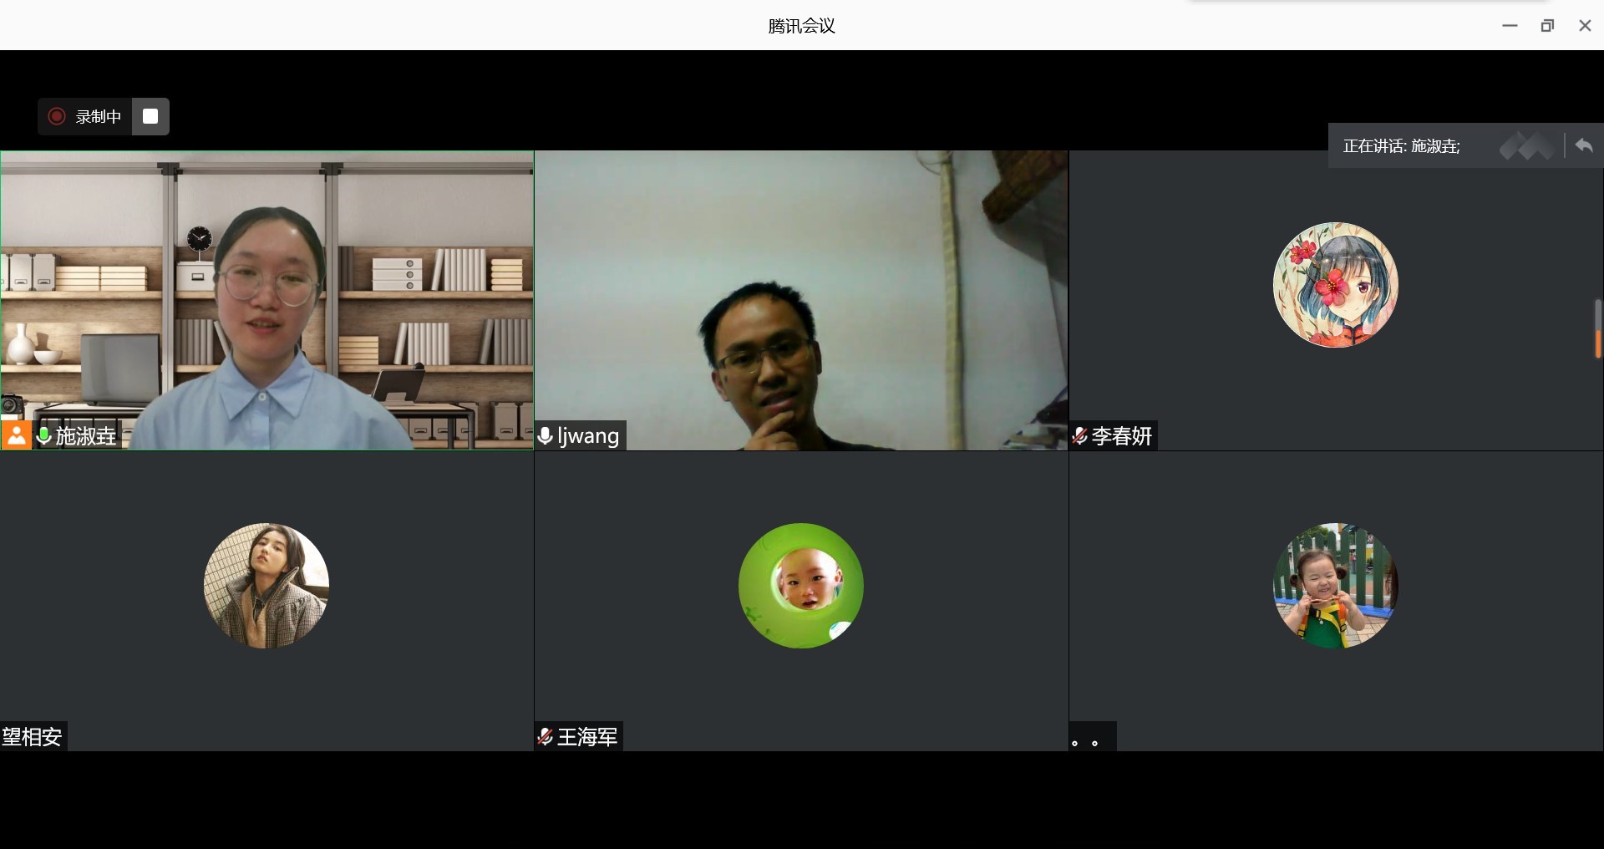Click the red recording indicator icon
The image size is (1604, 849).
[57, 117]
